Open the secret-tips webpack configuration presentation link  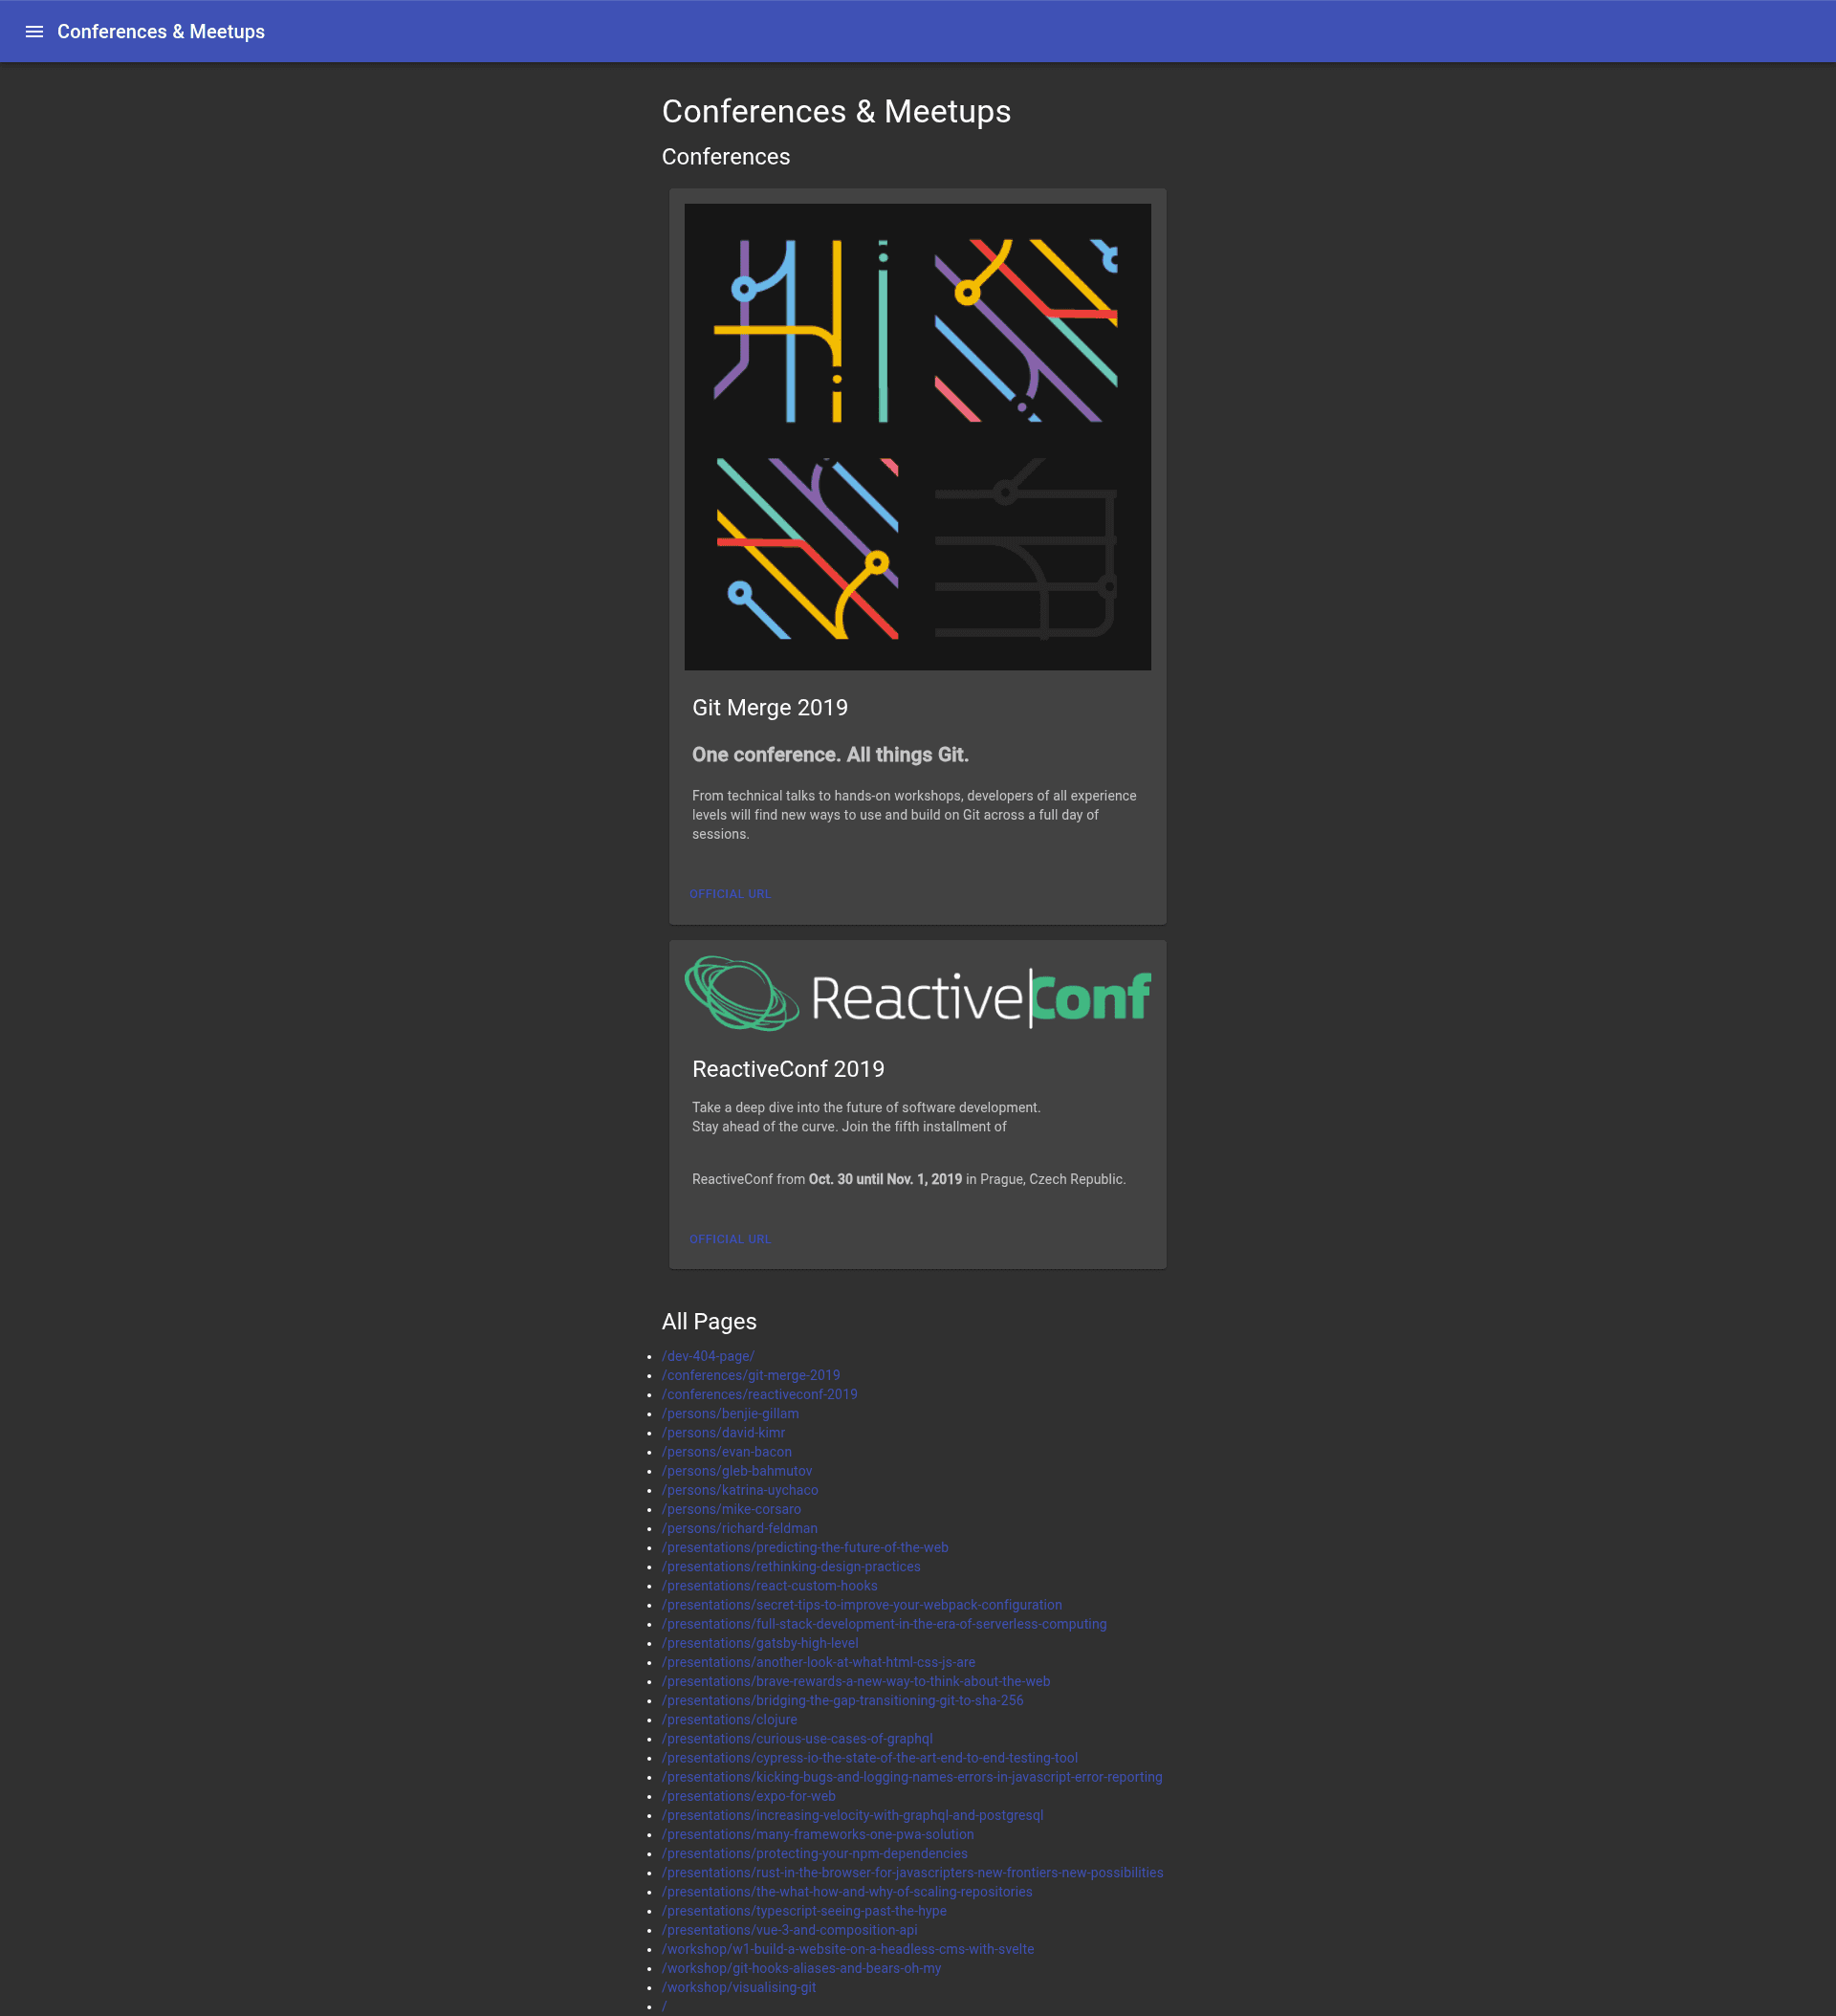click(x=862, y=1605)
